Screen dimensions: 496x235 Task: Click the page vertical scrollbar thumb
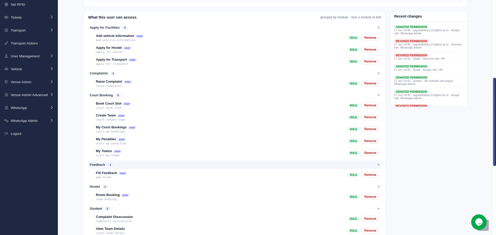494,122
